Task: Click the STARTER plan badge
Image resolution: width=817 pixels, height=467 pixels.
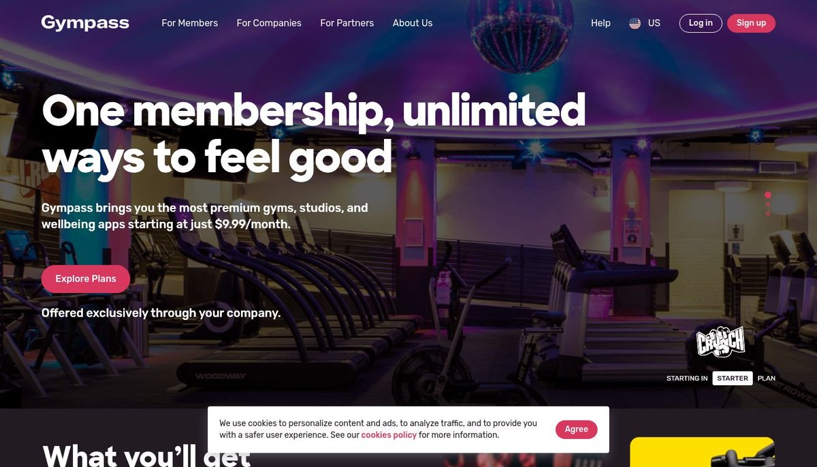Action: pyautogui.click(x=733, y=379)
